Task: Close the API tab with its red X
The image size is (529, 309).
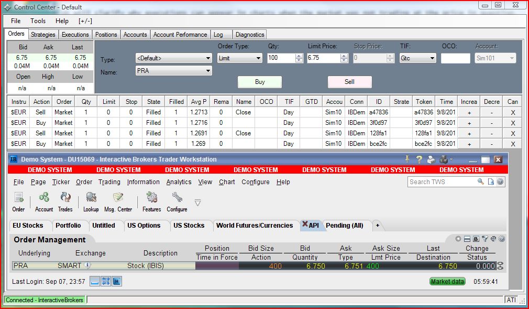Action: pyautogui.click(x=305, y=224)
